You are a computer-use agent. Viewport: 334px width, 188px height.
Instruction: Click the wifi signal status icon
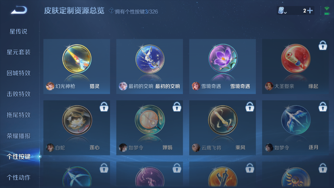tap(327, 10)
